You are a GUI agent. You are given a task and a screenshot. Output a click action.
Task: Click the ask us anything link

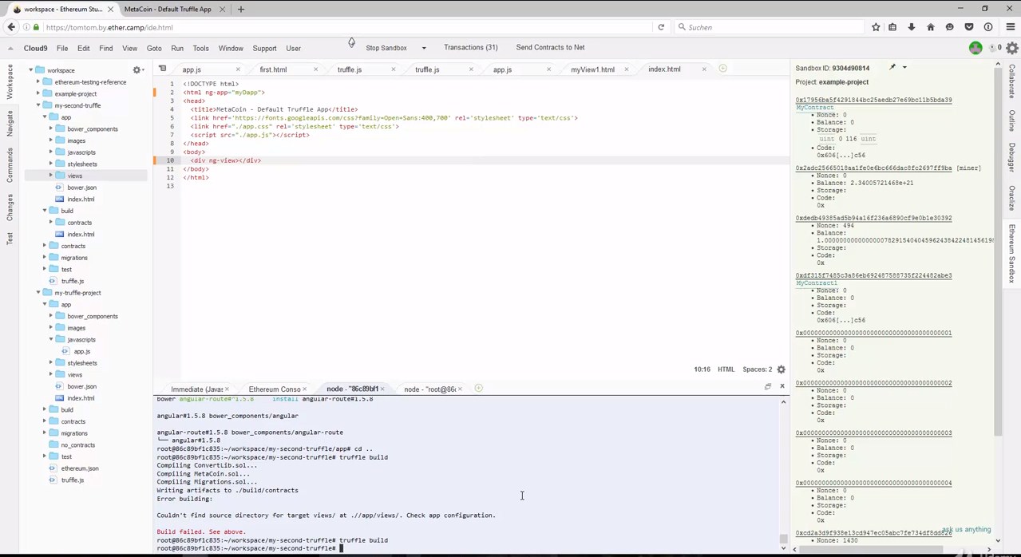pos(966,530)
